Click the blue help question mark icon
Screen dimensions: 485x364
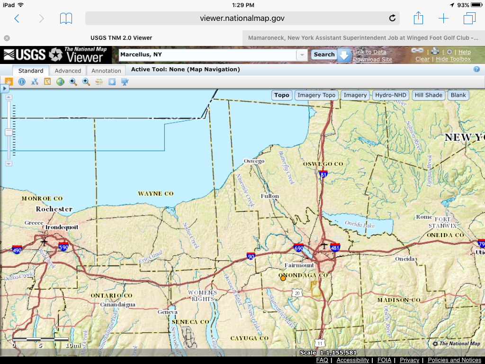476,69
